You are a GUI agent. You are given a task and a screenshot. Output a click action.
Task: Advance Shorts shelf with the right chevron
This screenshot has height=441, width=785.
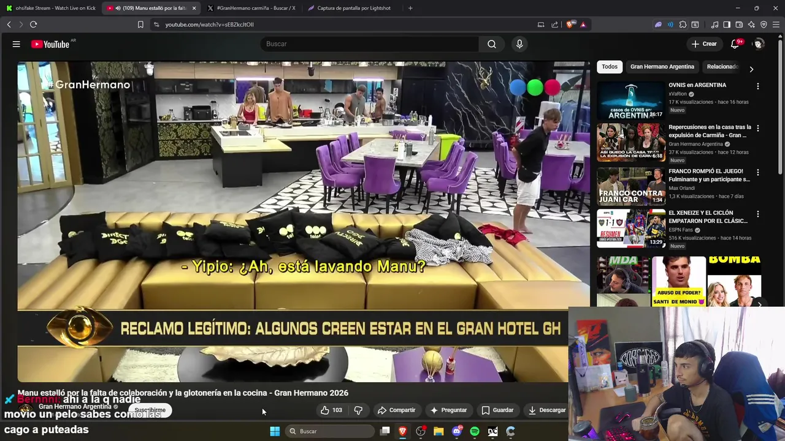click(x=759, y=304)
